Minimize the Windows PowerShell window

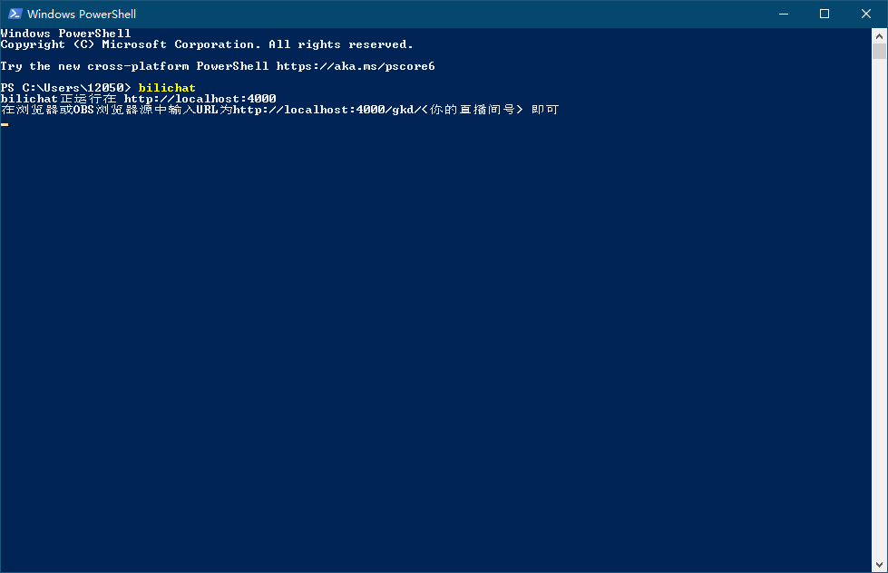(784, 14)
